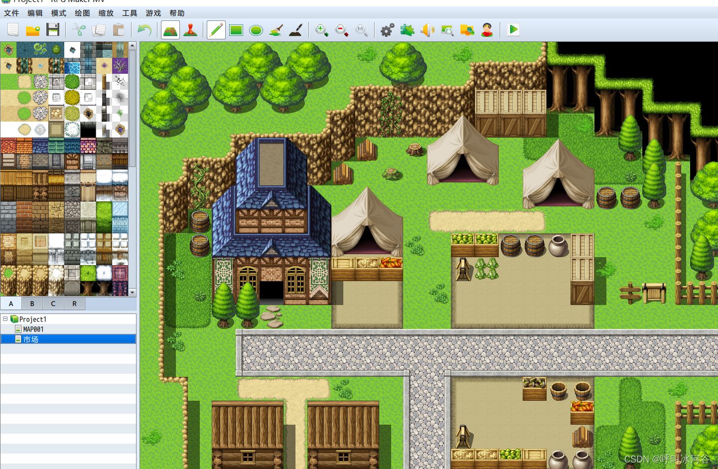
Task: Select the Flood Fill tool
Action: coord(276,30)
